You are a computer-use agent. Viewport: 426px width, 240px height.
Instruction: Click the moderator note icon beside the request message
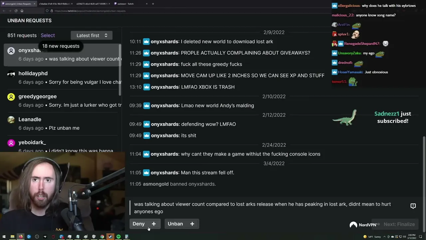[x=413, y=206]
